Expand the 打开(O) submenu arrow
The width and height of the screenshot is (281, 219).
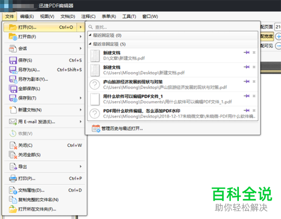coord(80,27)
